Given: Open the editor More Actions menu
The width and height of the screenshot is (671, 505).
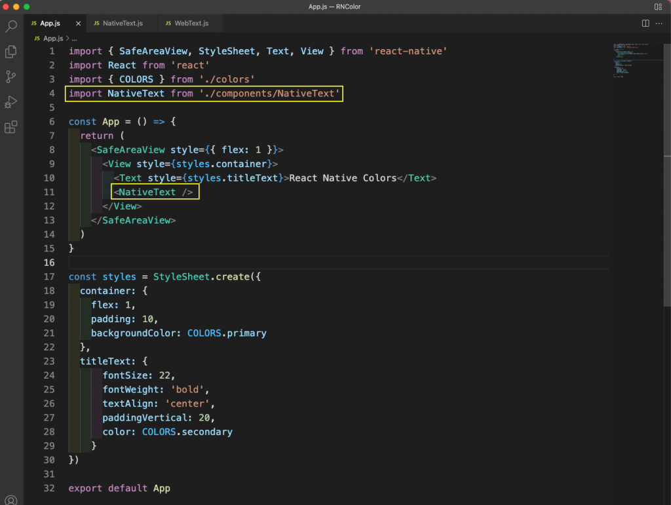Looking at the screenshot, I should coord(659,22).
